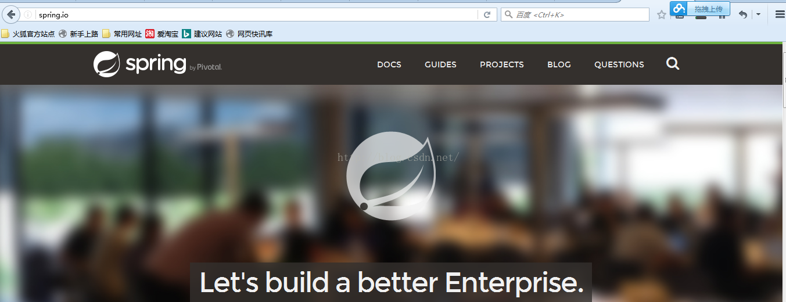Bookmark this page with the star icon

tap(661, 15)
